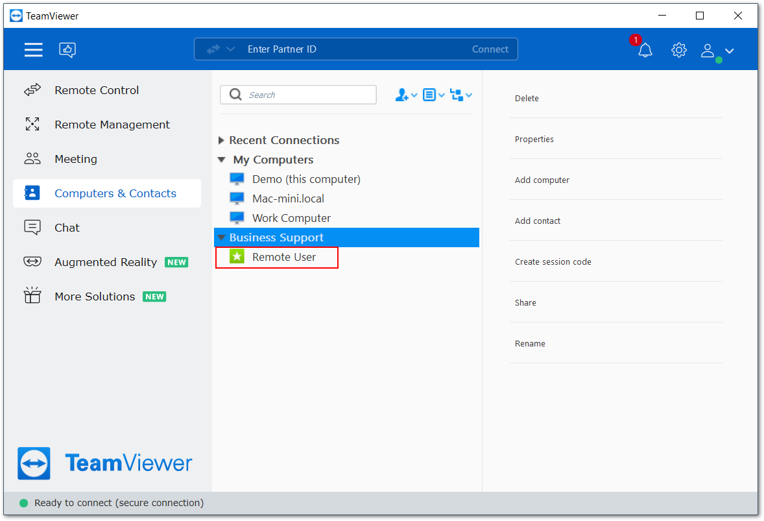This screenshot has height=521, width=764.
Task: Click the TeamViewer logo at bottom left
Action: tap(105, 463)
